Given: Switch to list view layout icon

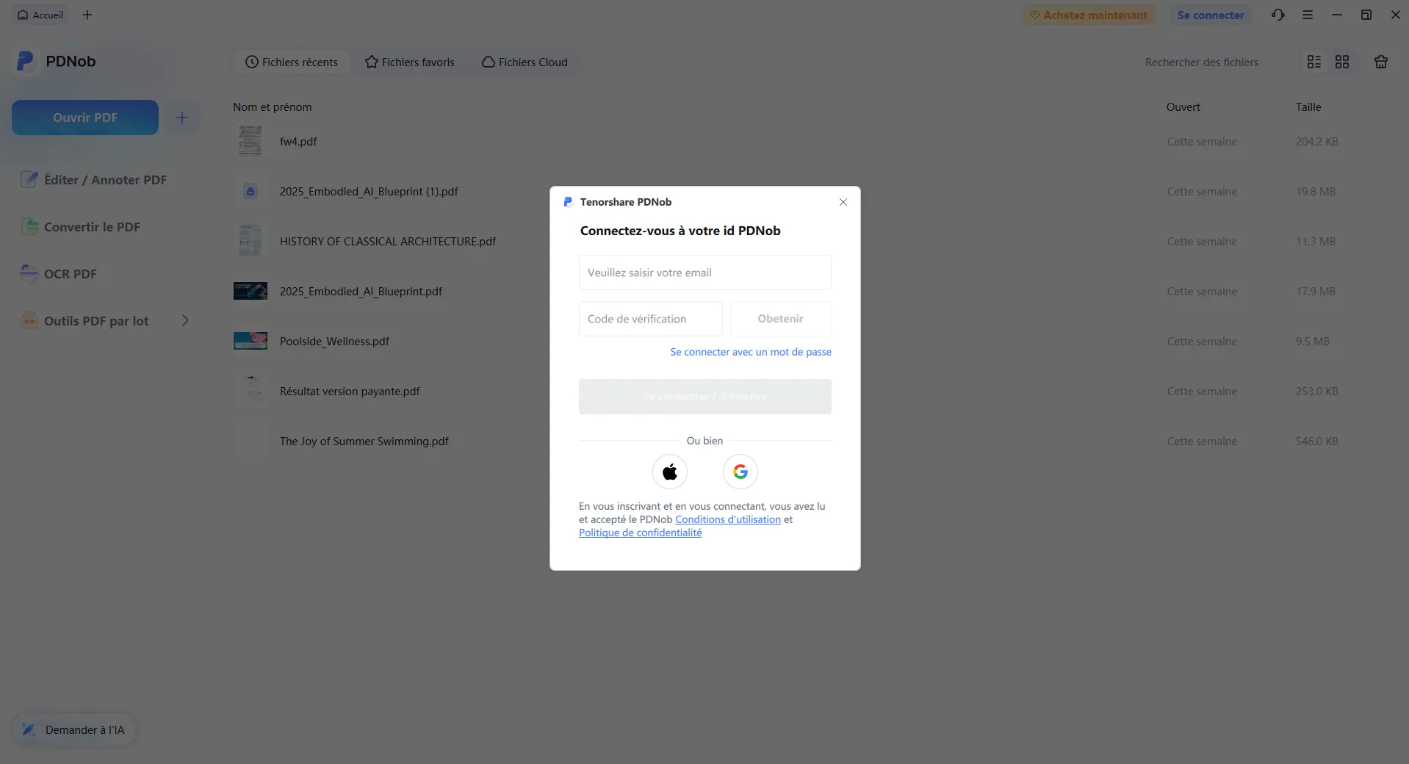Looking at the screenshot, I should coord(1314,62).
